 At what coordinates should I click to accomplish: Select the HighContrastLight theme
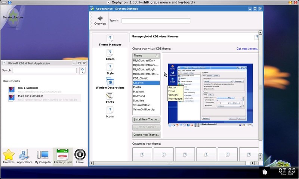(146, 69)
